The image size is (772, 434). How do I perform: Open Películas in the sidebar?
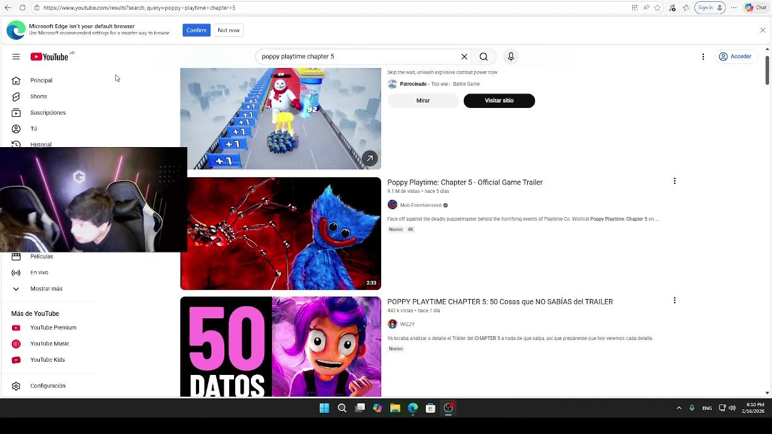pyautogui.click(x=42, y=257)
